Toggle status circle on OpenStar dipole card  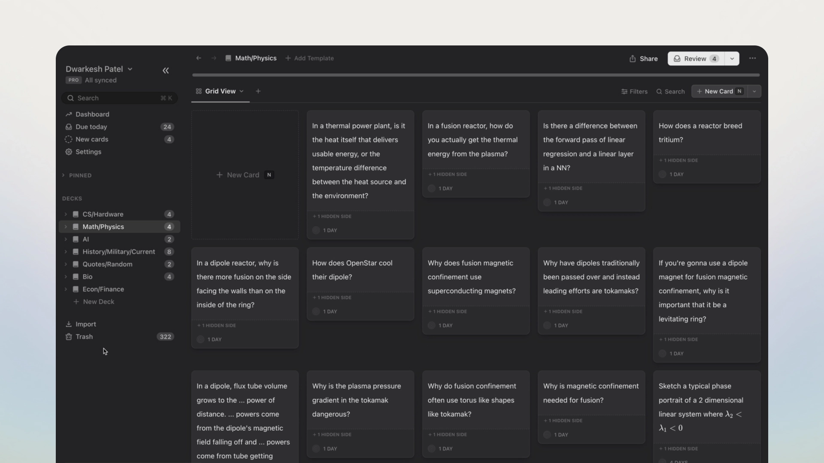(316, 312)
